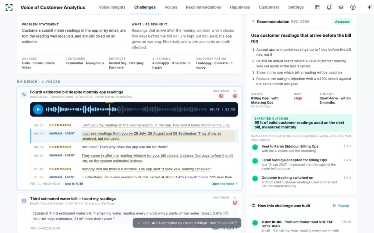Click check icon for Outcome tracking switched on

coord(255,178)
